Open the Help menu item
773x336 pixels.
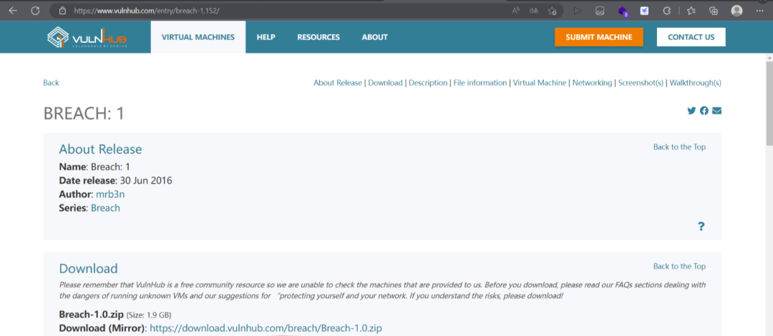pos(266,37)
